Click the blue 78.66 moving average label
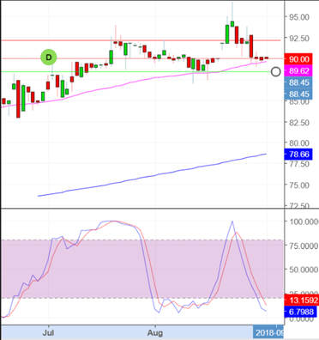 [x=298, y=155]
